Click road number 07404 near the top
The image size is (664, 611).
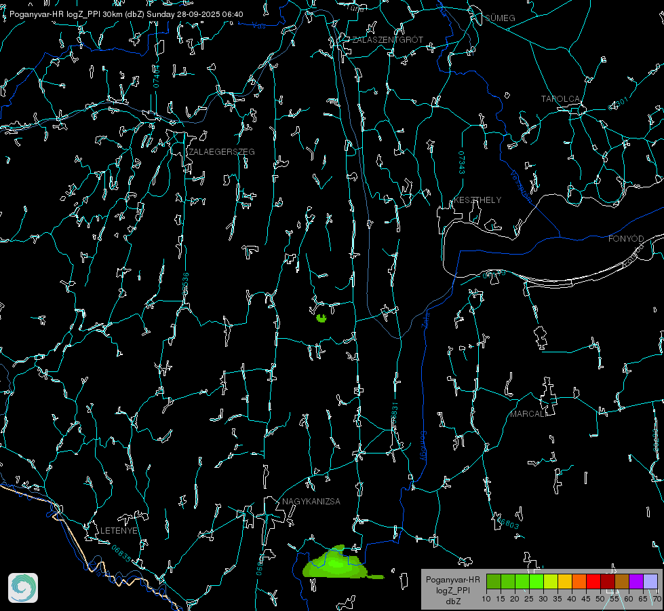pos(157,76)
